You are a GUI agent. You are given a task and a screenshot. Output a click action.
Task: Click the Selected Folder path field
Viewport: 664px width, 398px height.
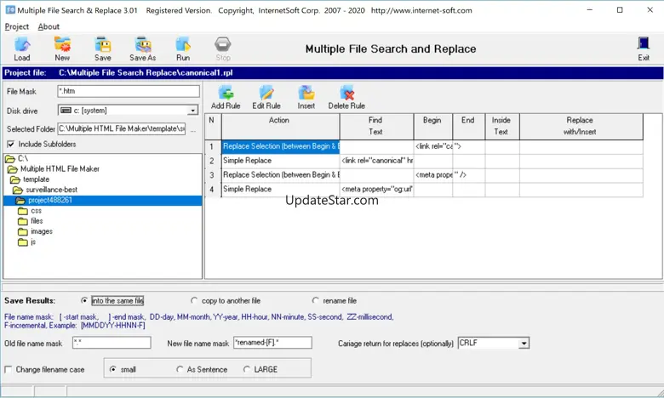point(122,129)
